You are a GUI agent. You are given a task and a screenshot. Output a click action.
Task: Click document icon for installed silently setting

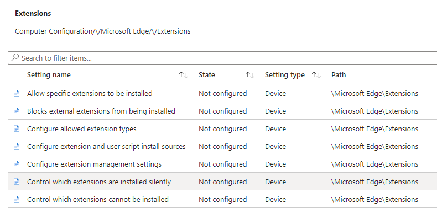click(x=17, y=182)
